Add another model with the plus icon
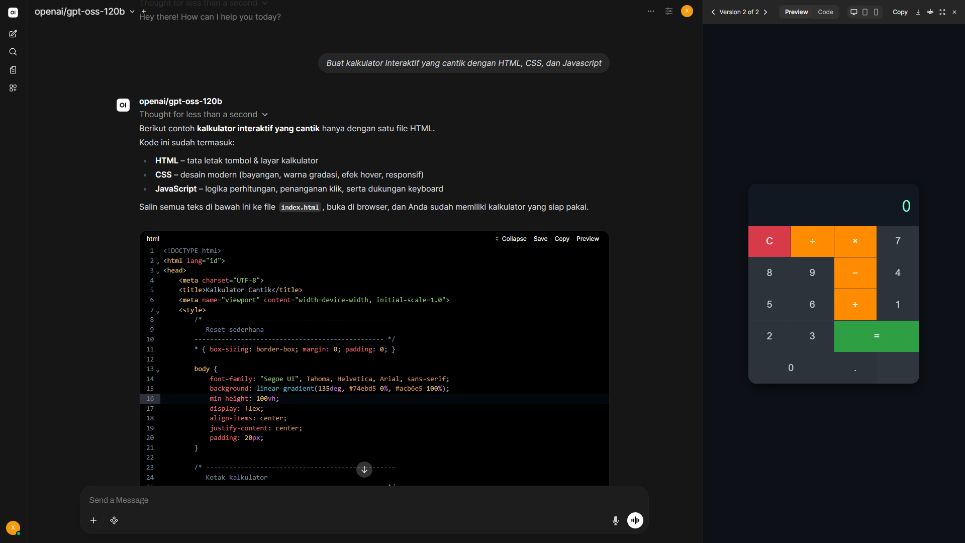This screenshot has height=543, width=965. tap(144, 11)
